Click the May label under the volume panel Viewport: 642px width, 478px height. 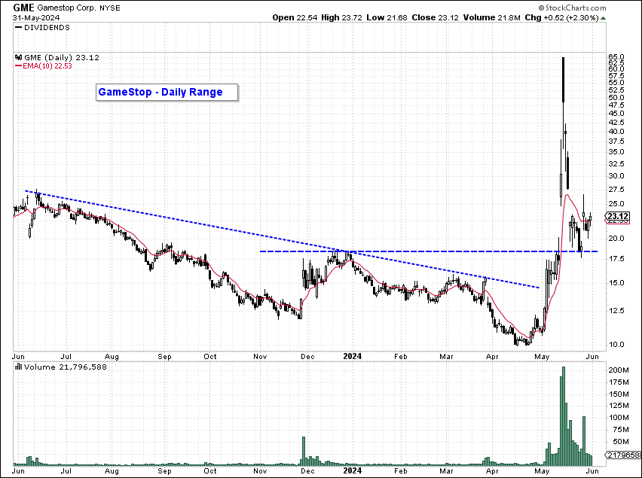542,471
